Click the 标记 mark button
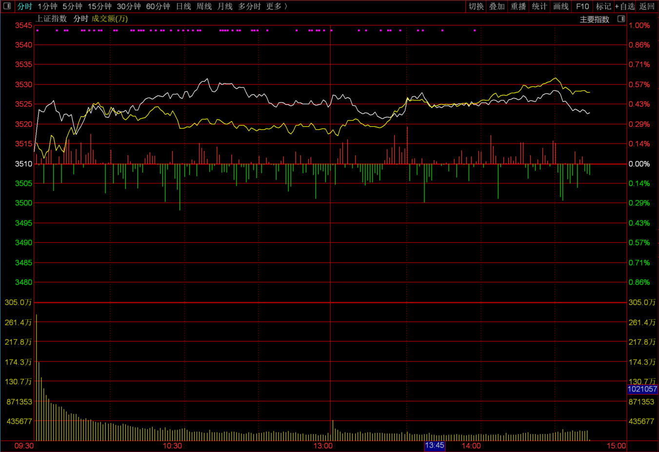Image resolution: width=659 pixels, height=452 pixels. click(x=603, y=6)
